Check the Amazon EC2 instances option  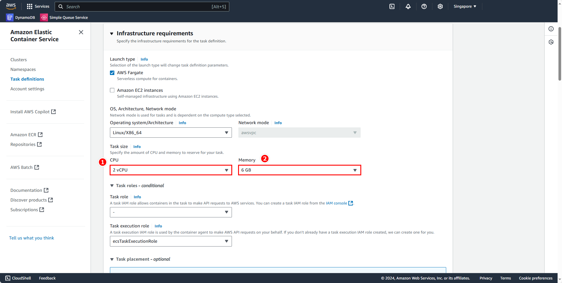[112, 90]
